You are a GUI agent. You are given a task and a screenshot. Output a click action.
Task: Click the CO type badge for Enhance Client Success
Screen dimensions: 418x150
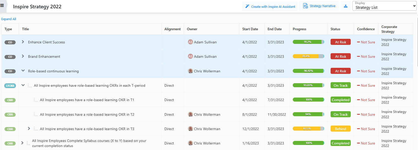[x=10, y=42]
